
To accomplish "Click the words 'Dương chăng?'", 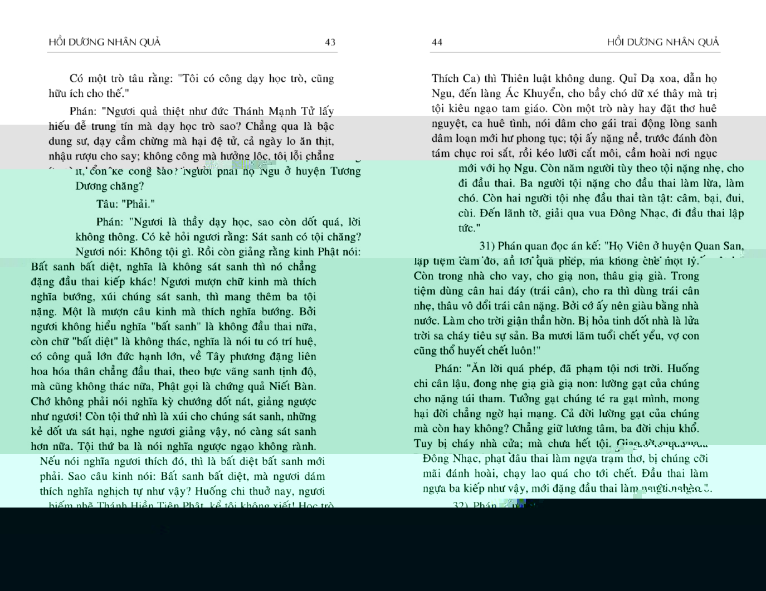I will 110,186.
